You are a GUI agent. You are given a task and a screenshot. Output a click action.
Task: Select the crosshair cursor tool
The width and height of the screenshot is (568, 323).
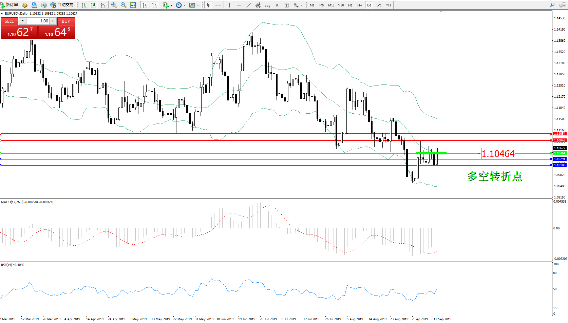point(218,5)
